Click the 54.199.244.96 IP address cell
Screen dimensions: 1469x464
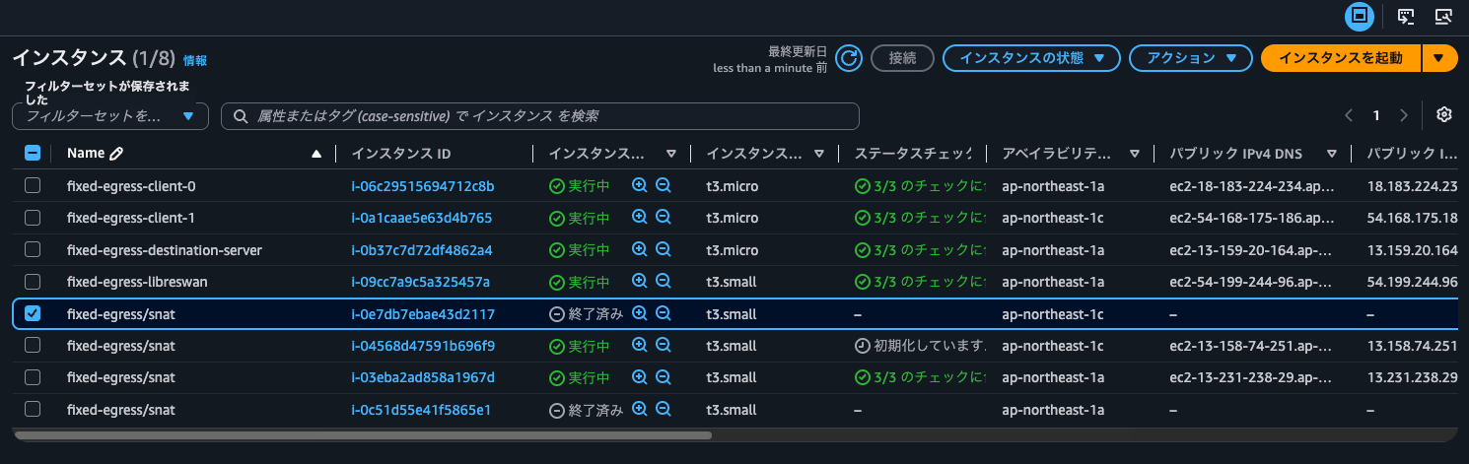click(x=1412, y=281)
